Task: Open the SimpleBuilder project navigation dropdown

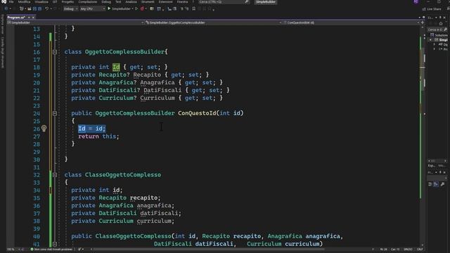Action: 75,22
